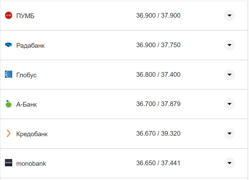Click the Радабанк blue logo icon
Screen dimensions: 249x180
(x=9, y=45)
